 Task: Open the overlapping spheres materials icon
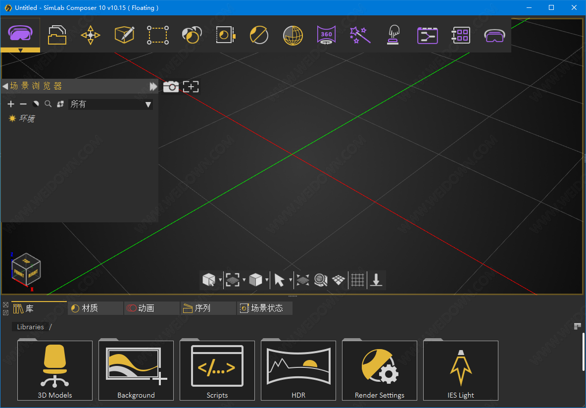[x=192, y=35]
